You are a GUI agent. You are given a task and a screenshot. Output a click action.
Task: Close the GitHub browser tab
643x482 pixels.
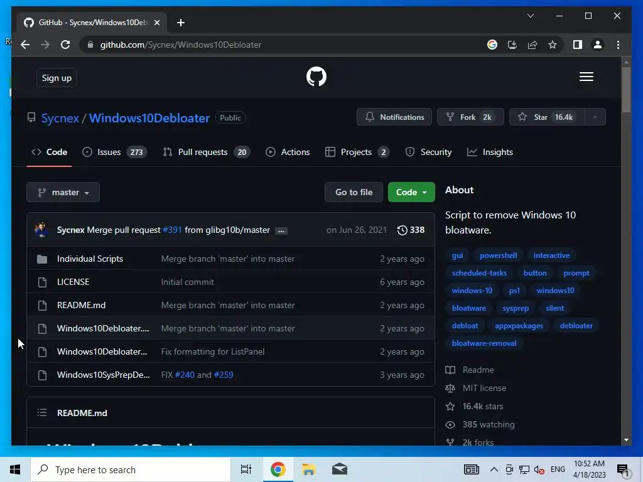point(156,23)
